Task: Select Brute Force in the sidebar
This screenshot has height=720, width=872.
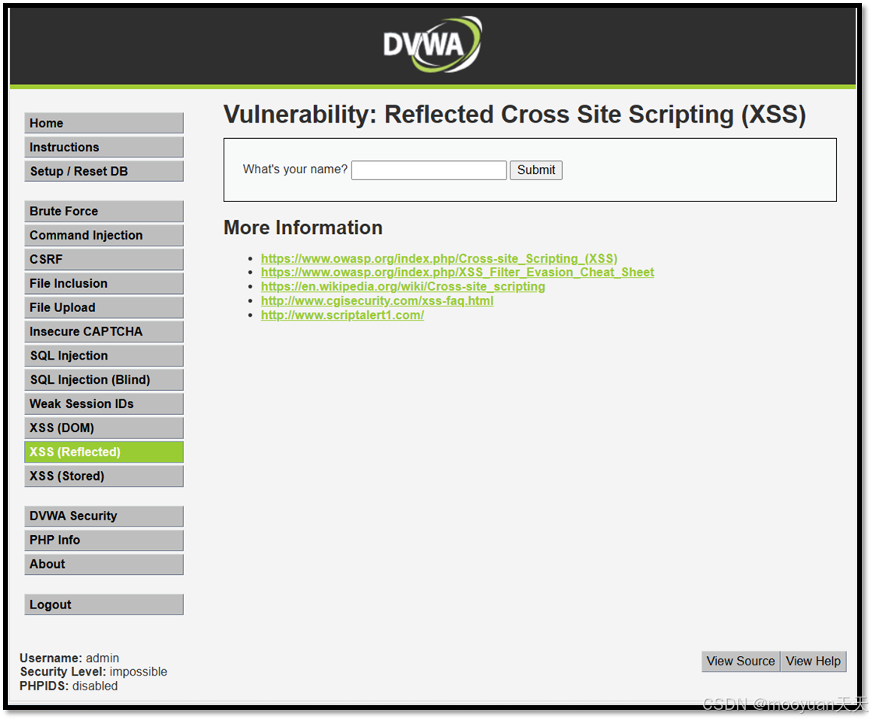Action: click(104, 211)
